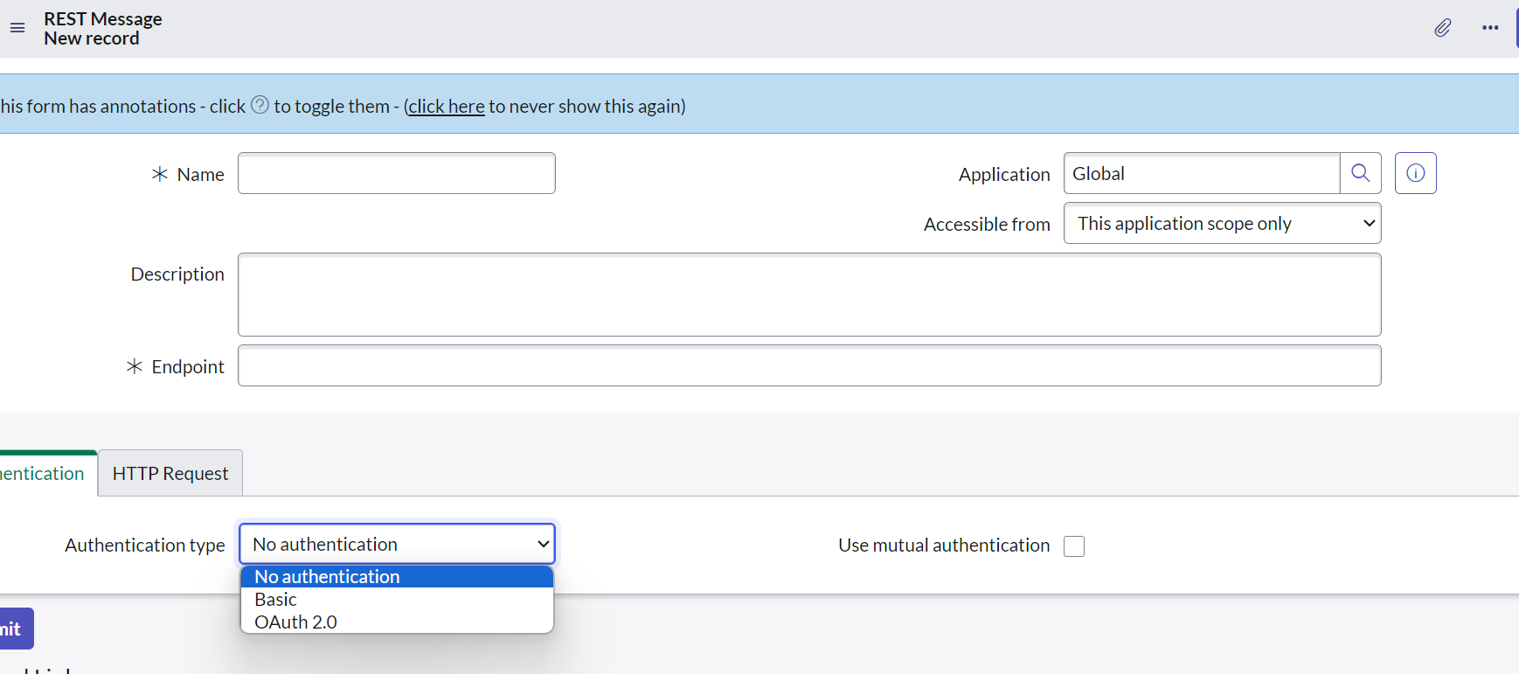Click the Endpoint input field
The height and width of the screenshot is (674, 1519).
coord(808,365)
